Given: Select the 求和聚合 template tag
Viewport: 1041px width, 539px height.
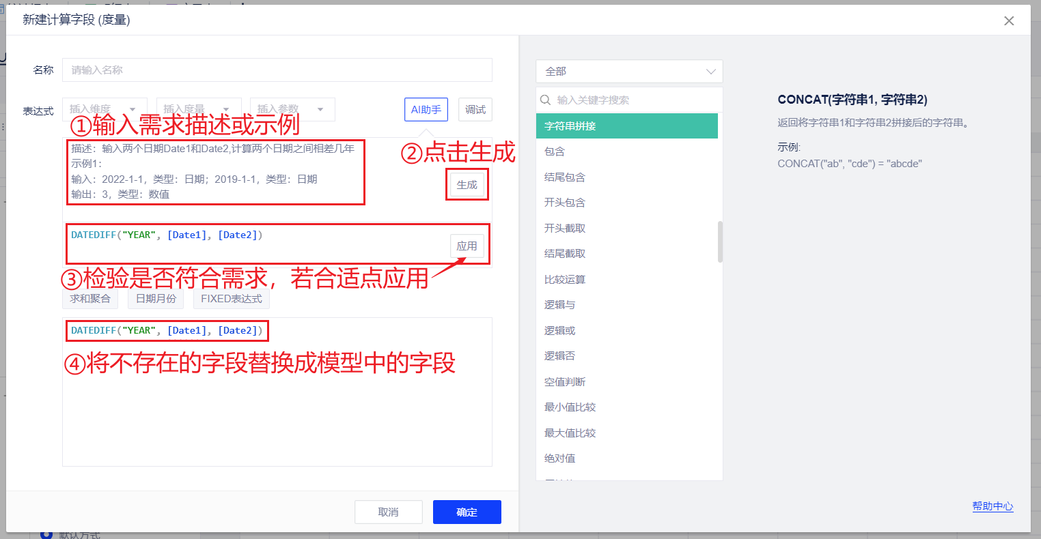Looking at the screenshot, I should point(89,298).
